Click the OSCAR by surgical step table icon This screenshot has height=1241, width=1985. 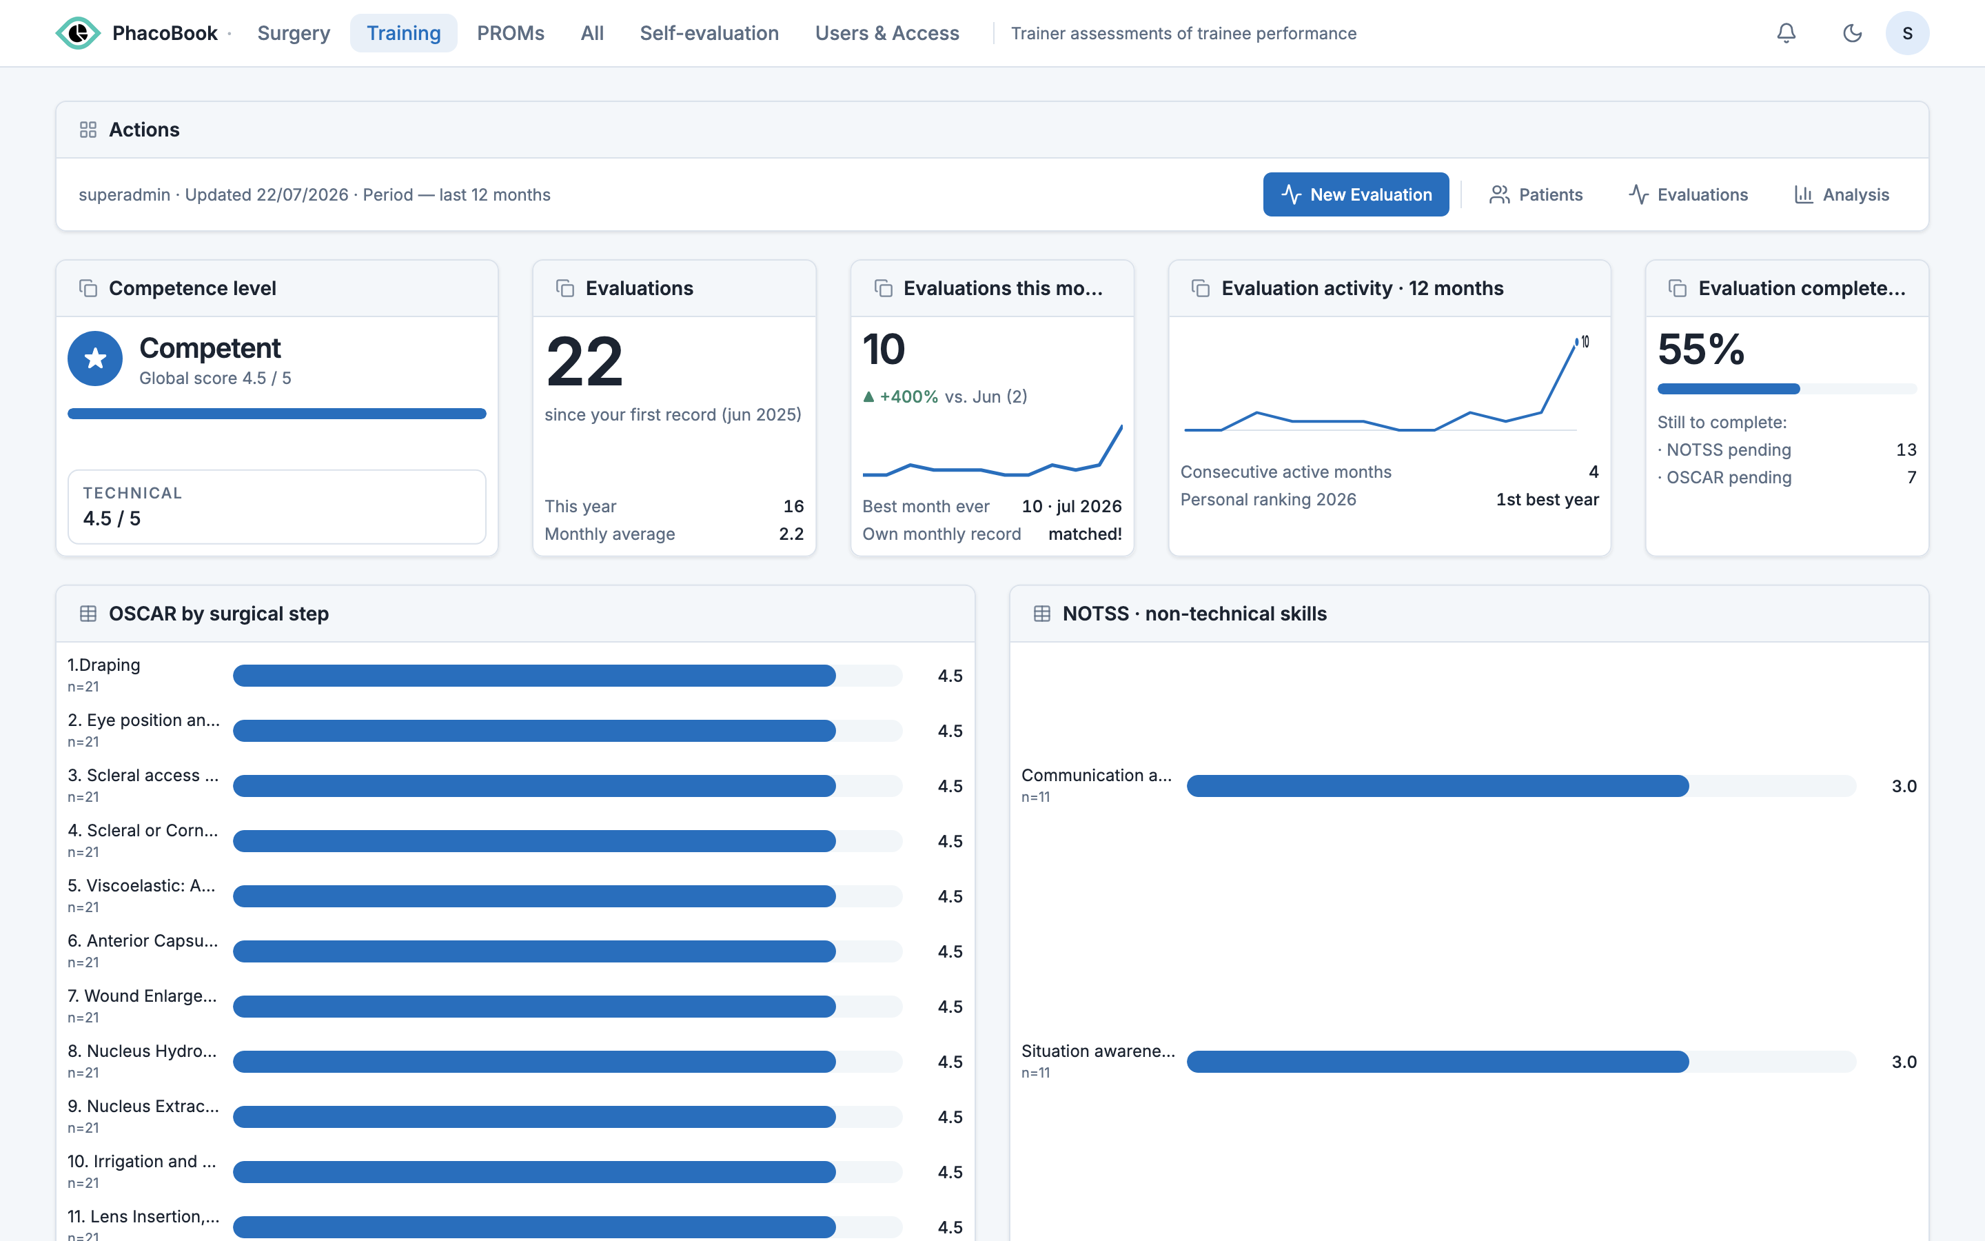click(88, 613)
